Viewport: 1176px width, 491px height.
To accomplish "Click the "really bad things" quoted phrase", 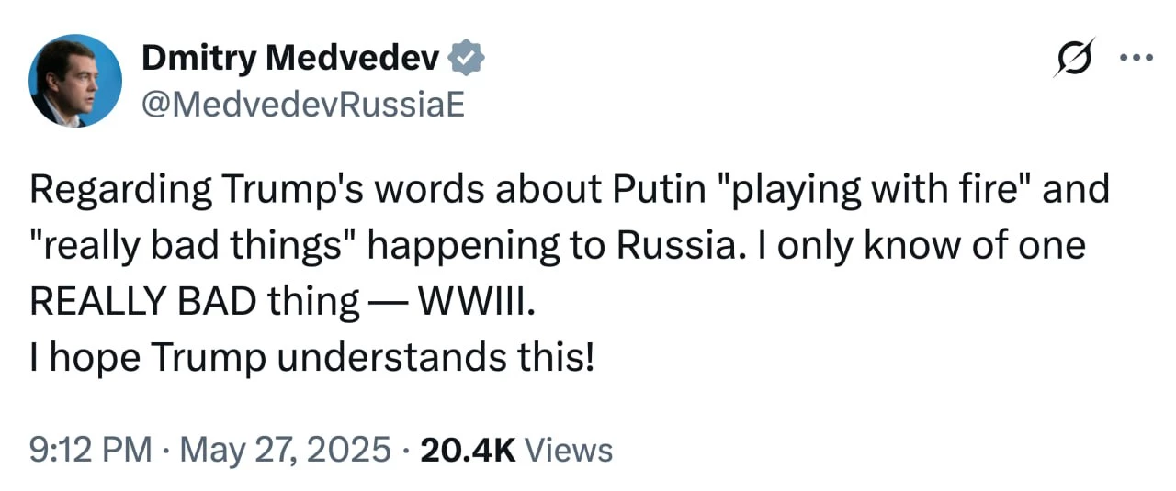I will click(195, 247).
